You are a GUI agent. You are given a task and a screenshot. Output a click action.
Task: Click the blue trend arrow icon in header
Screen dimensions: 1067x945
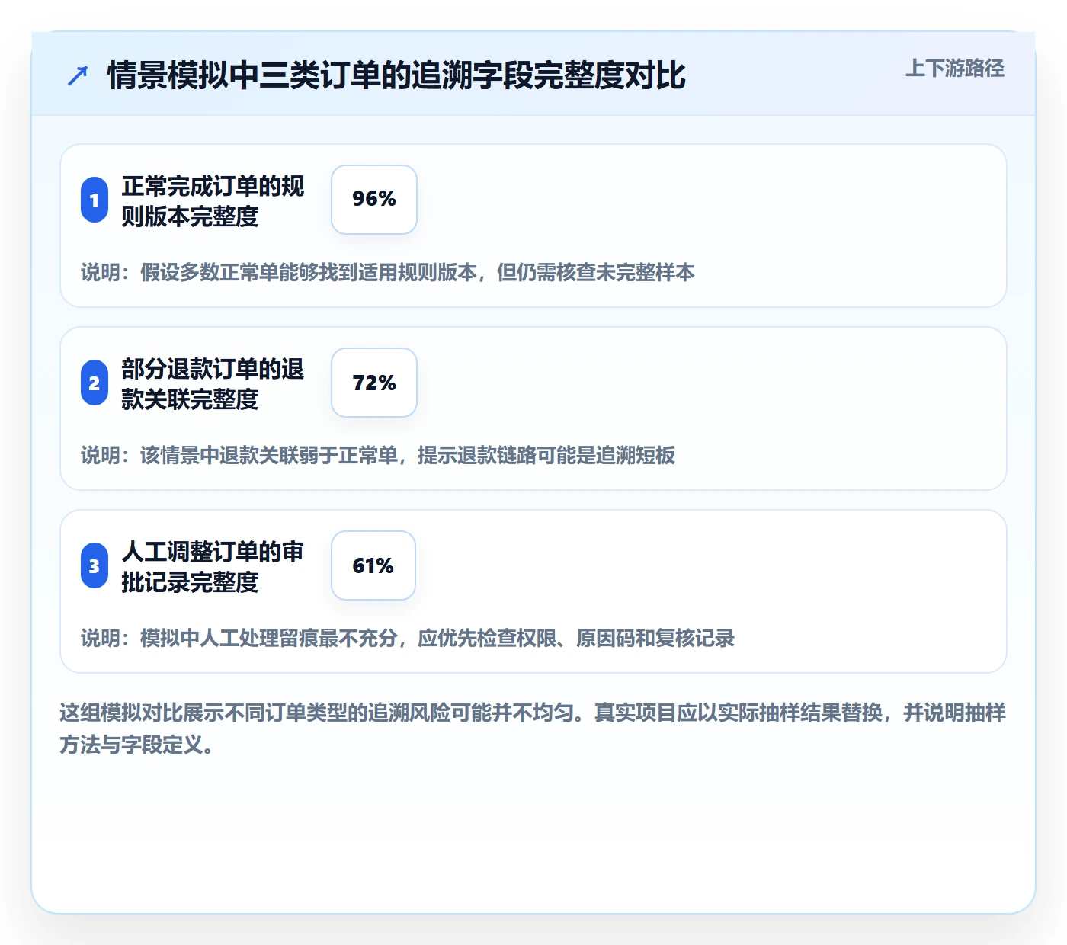coord(78,75)
